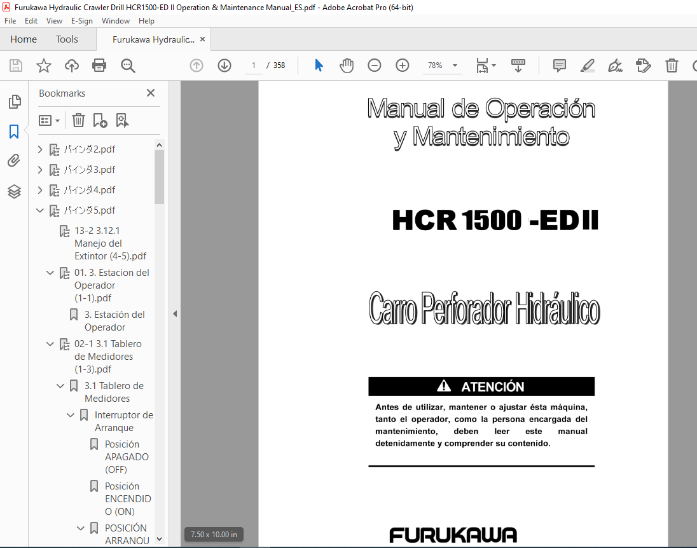Activate the Selection arrow tool
The height and width of the screenshot is (548, 697).
click(x=319, y=65)
